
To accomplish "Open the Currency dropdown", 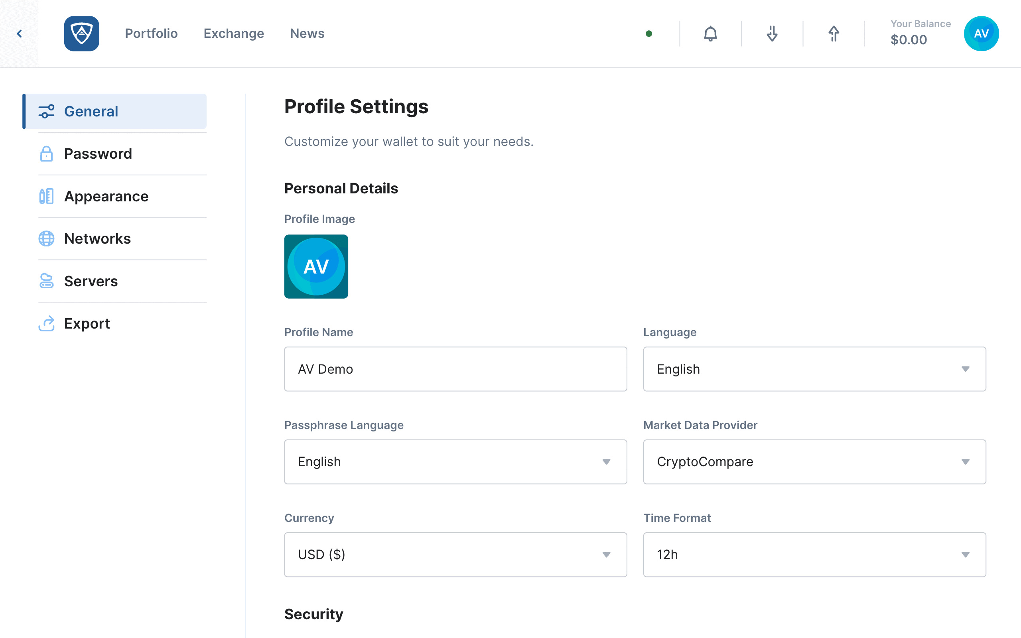I will coord(455,554).
